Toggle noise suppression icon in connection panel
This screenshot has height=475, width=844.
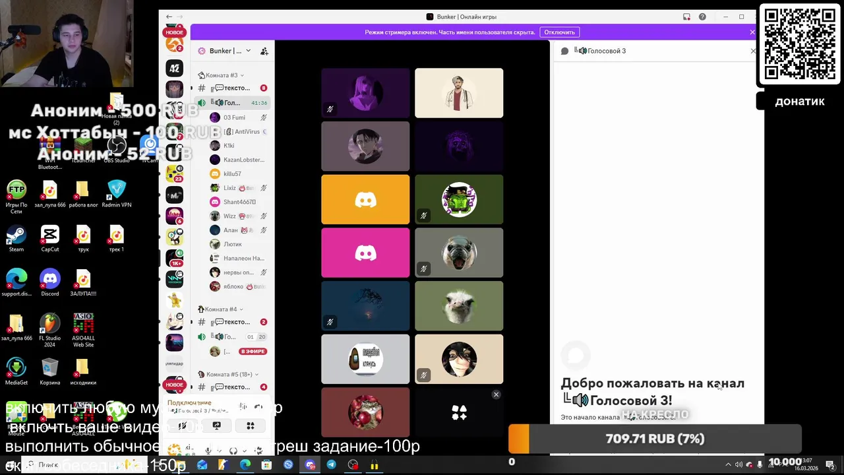click(x=243, y=406)
